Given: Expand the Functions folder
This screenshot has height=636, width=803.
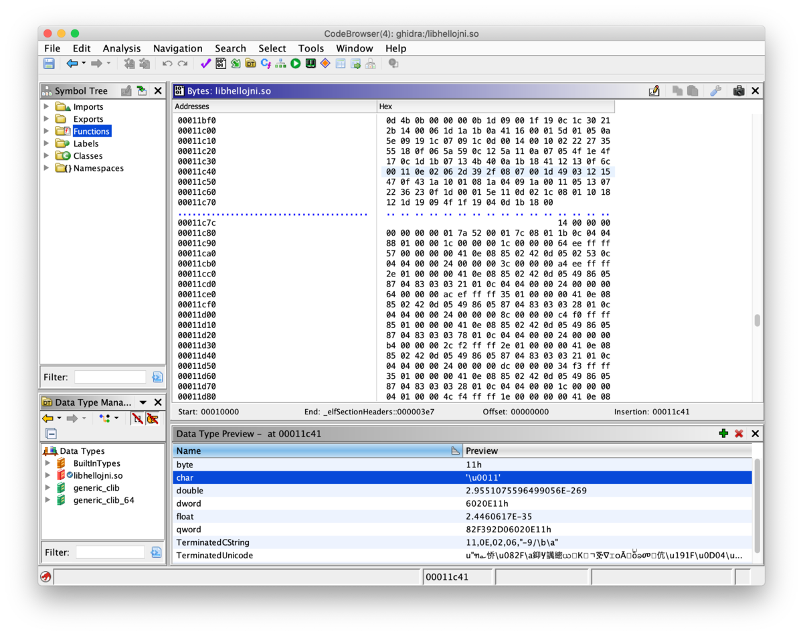Looking at the screenshot, I should [x=46, y=131].
